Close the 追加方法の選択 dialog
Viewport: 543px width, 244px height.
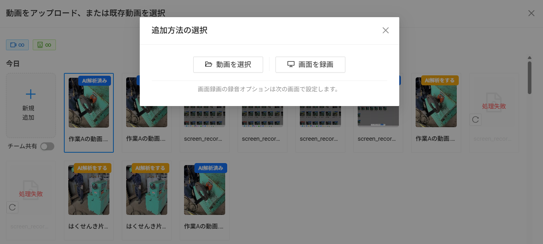(385, 30)
